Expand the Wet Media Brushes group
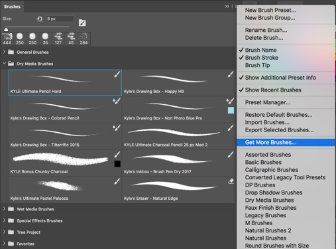 point(4,208)
